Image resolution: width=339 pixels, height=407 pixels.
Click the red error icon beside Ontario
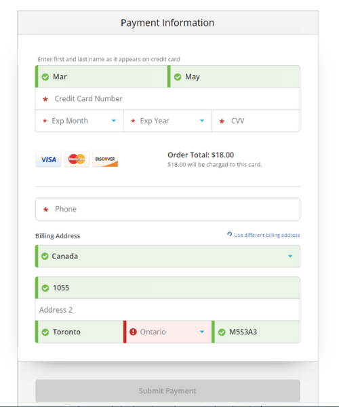click(x=133, y=332)
